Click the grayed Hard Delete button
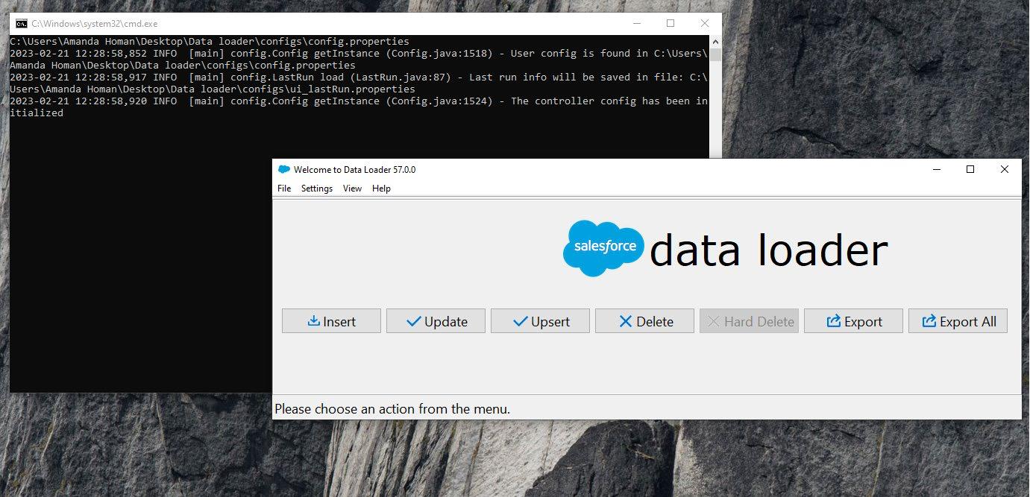 [x=749, y=321]
